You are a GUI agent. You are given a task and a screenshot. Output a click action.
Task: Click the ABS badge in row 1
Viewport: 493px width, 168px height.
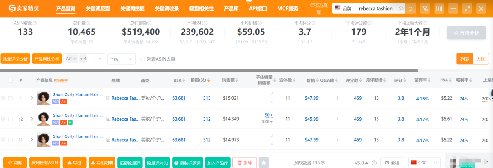click(x=56, y=101)
